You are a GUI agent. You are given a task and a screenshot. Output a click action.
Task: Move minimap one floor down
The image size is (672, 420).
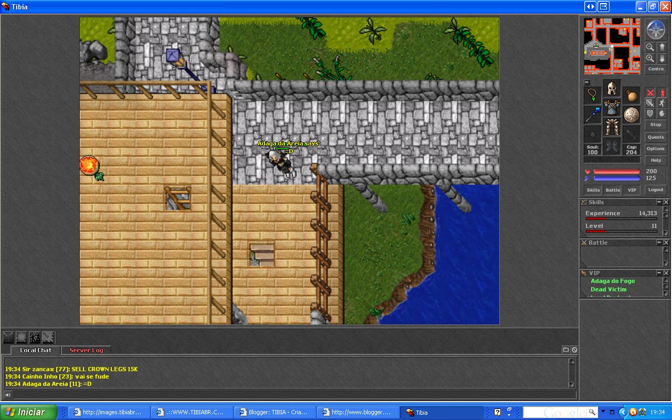coord(662,59)
